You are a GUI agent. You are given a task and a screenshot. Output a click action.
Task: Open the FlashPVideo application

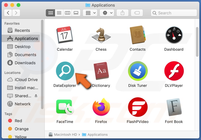coord(137,107)
